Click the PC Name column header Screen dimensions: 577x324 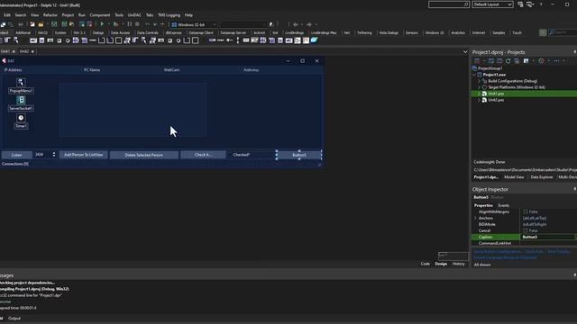[x=92, y=70]
